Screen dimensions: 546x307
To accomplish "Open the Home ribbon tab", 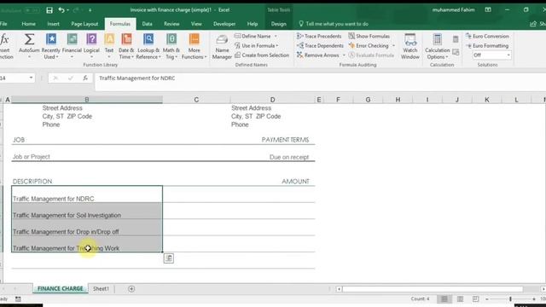I will [x=28, y=24].
